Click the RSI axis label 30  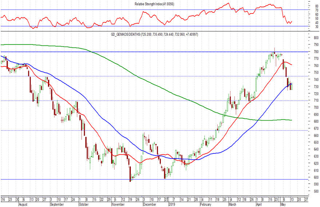[317, 27]
